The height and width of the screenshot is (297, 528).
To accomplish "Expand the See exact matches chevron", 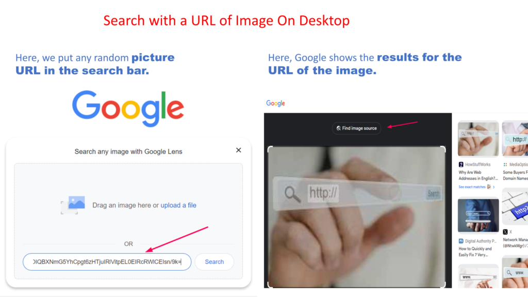I will point(493,187).
